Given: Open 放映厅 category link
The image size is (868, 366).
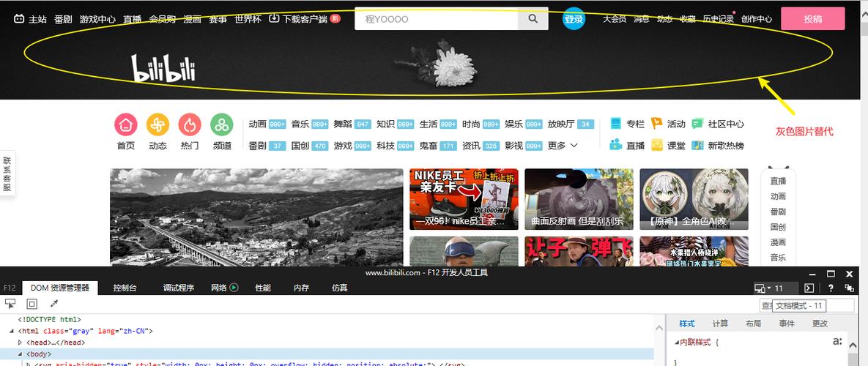Looking at the screenshot, I should click(x=561, y=124).
